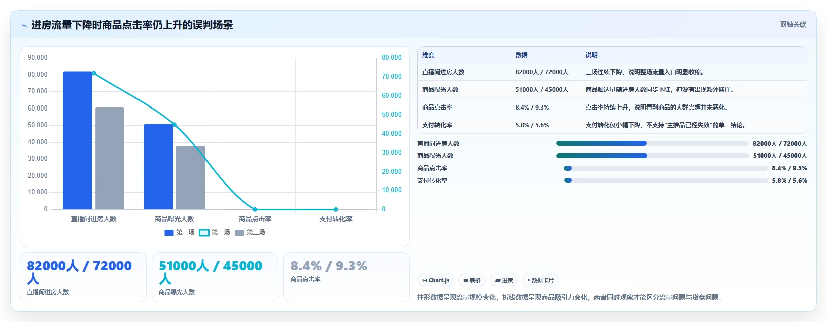Open the 82000人 / 72000人 data card
This screenshot has height=322, width=827.
(83, 277)
